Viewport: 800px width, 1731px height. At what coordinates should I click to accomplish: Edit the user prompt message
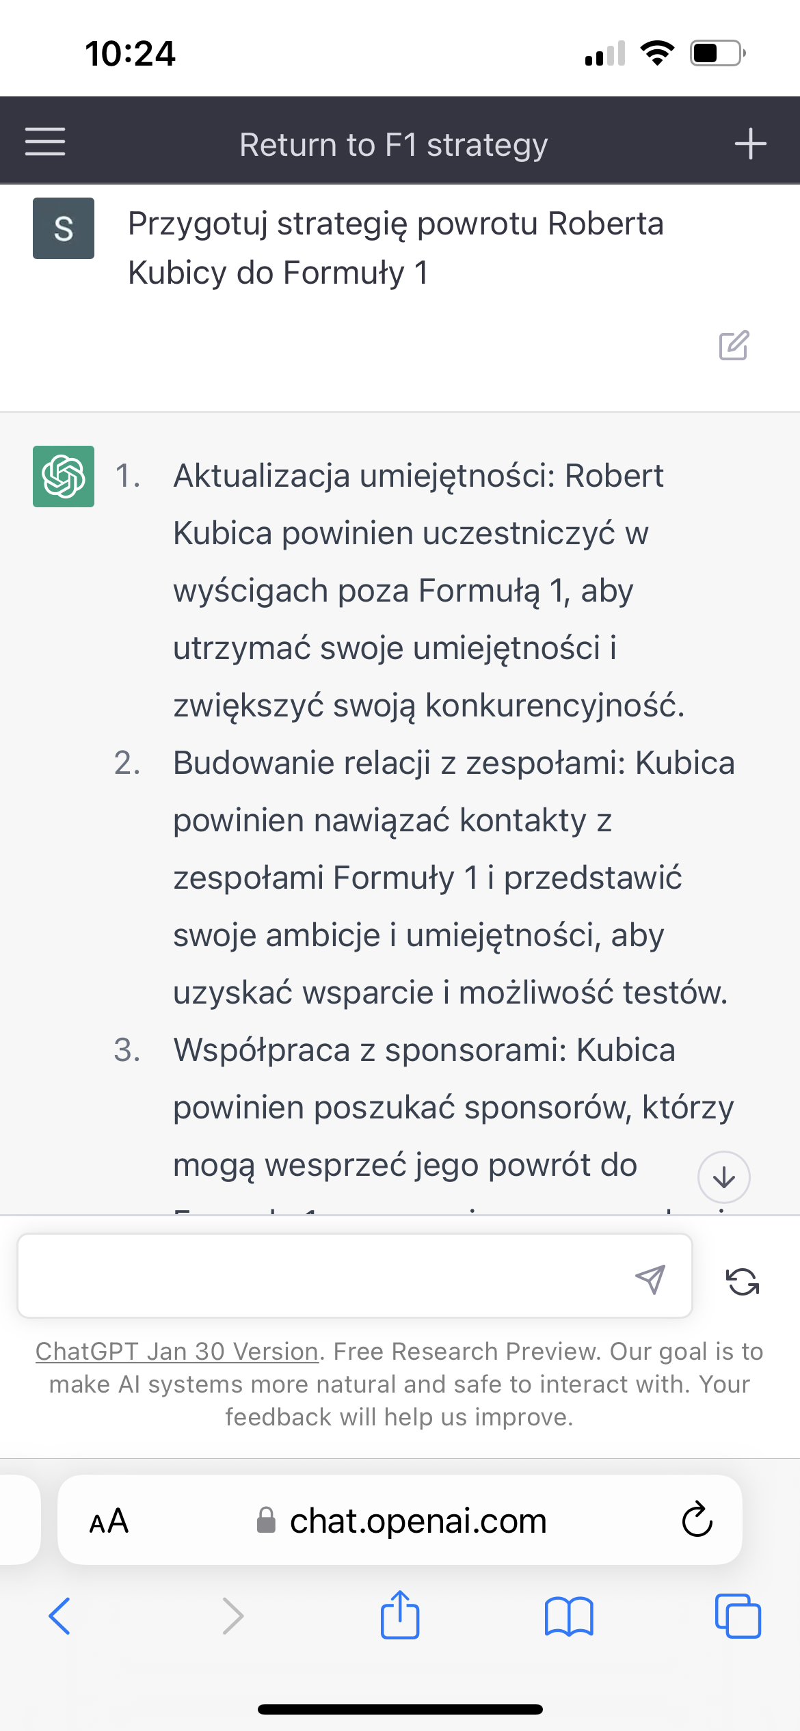click(x=734, y=346)
